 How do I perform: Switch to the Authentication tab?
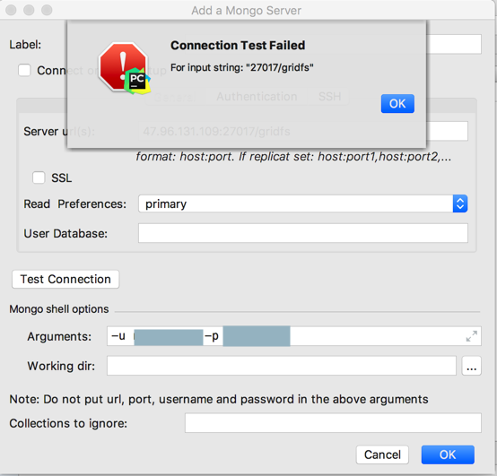(257, 96)
